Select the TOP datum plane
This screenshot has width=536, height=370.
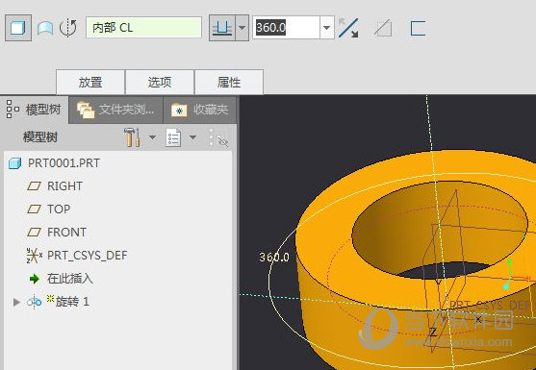coord(59,210)
